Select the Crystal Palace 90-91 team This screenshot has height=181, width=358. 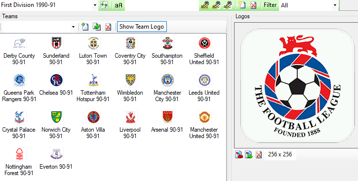click(19, 125)
